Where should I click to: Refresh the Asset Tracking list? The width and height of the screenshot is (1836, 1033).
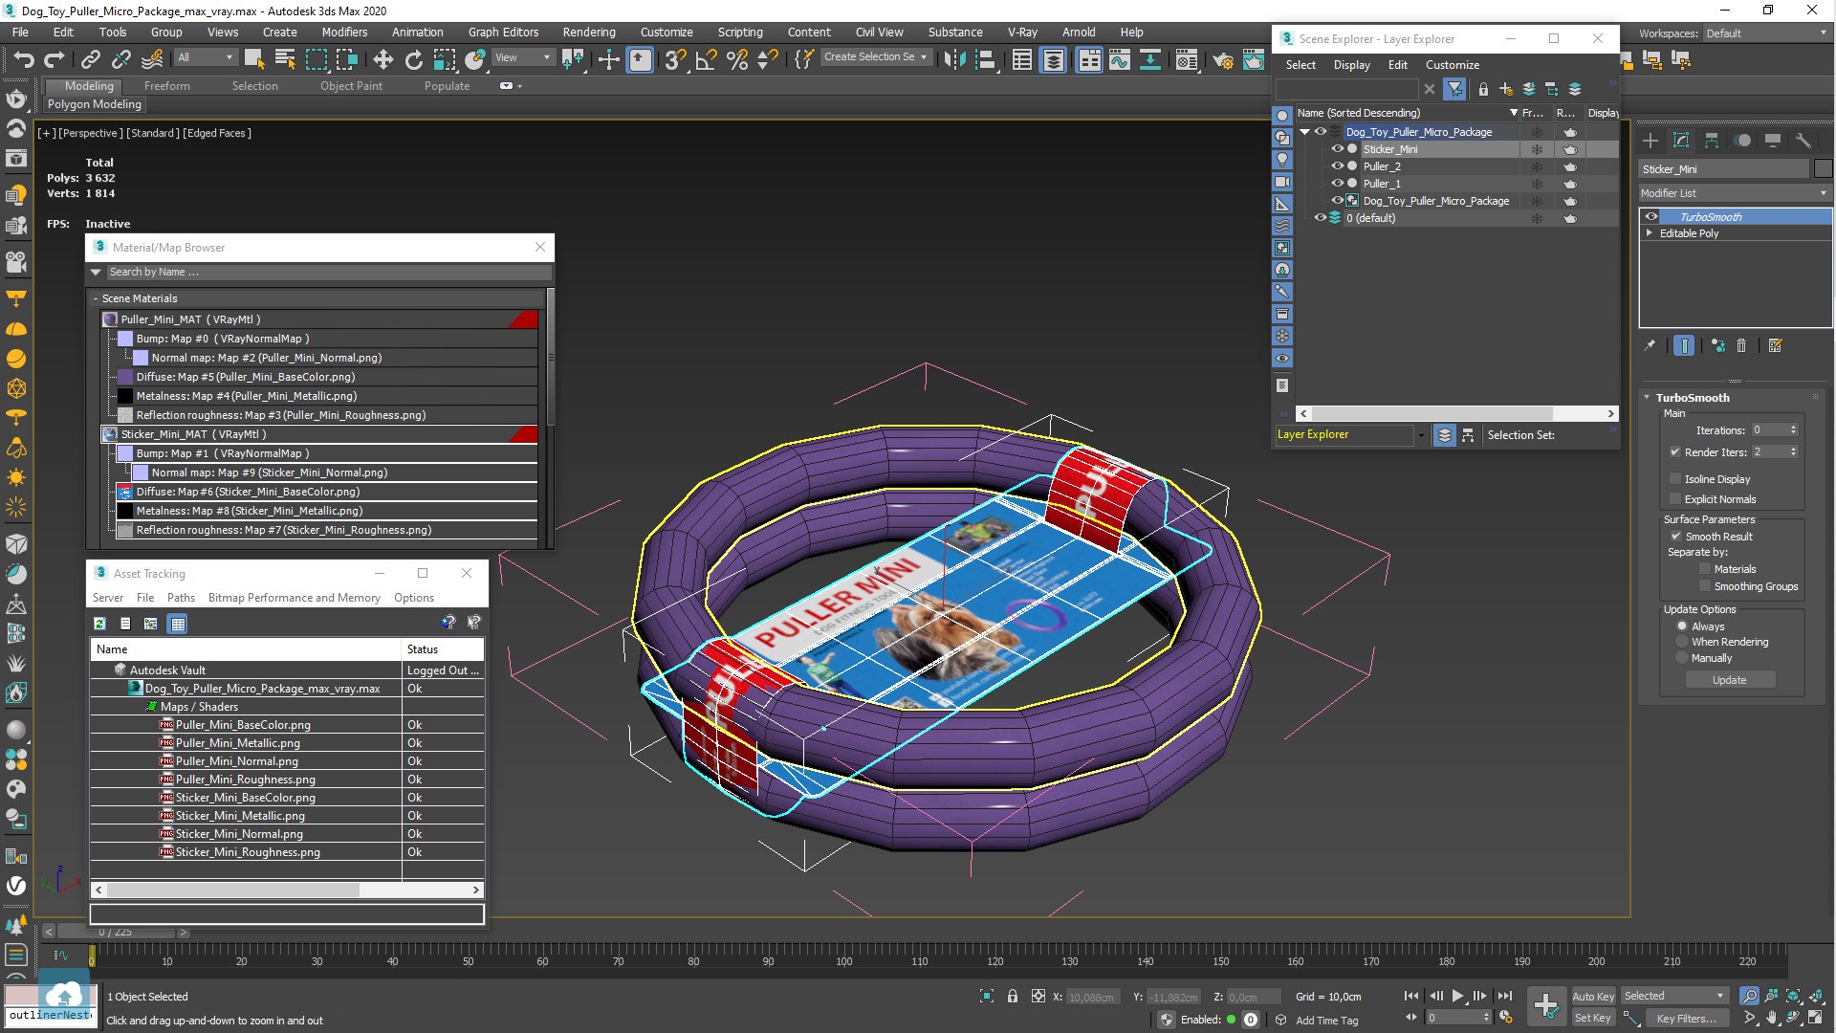99,624
